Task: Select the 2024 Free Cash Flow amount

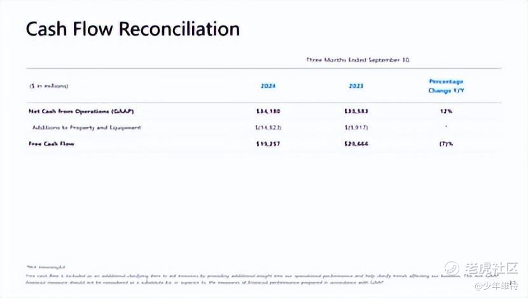Action: pos(268,144)
